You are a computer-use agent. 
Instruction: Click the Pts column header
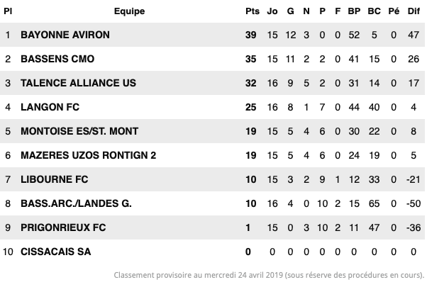(253, 11)
